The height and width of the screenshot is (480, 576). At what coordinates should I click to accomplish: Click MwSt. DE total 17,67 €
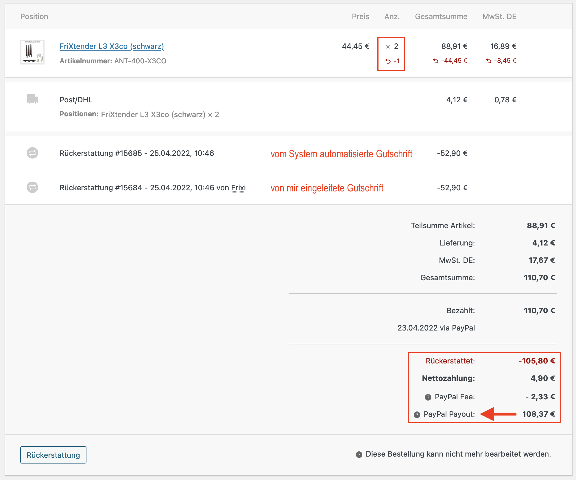[x=542, y=260]
